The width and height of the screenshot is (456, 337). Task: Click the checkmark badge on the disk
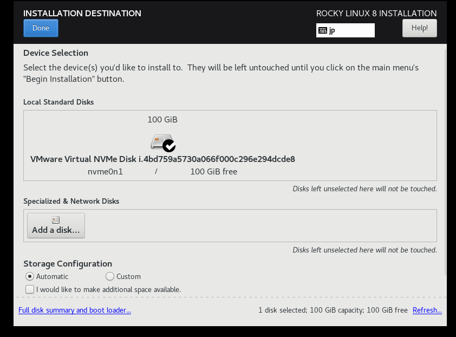169,146
